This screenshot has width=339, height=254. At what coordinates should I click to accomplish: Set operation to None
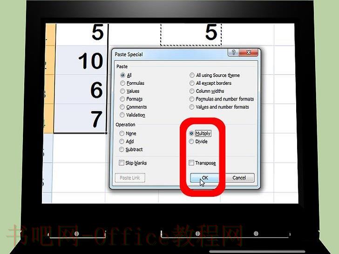tap(122, 134)
